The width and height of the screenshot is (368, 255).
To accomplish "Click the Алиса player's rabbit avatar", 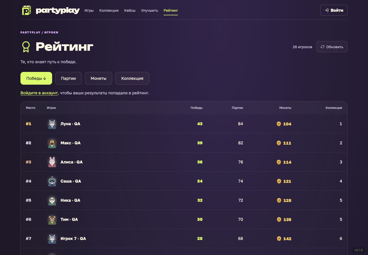I will (52, 162).
